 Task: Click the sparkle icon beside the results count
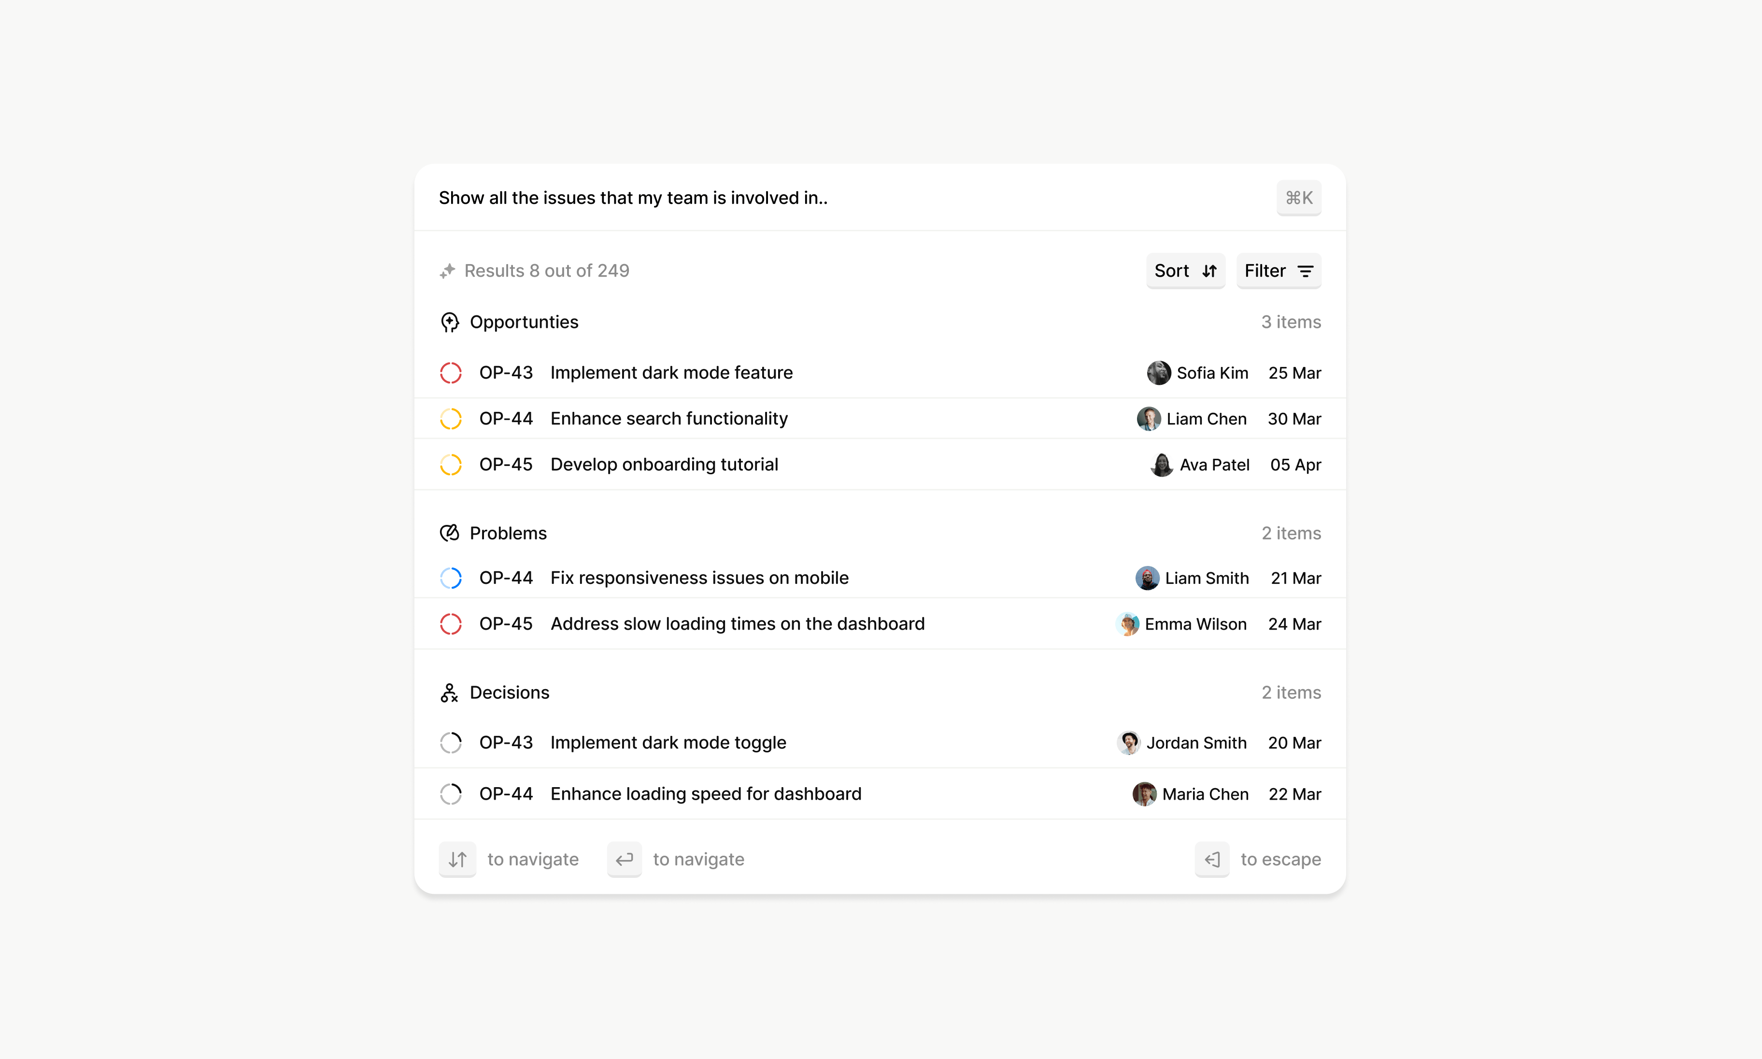point(447,270)
